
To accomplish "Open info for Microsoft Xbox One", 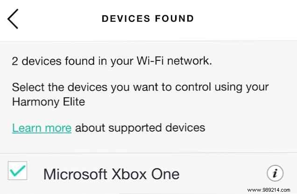I will (x=275, y=174).
